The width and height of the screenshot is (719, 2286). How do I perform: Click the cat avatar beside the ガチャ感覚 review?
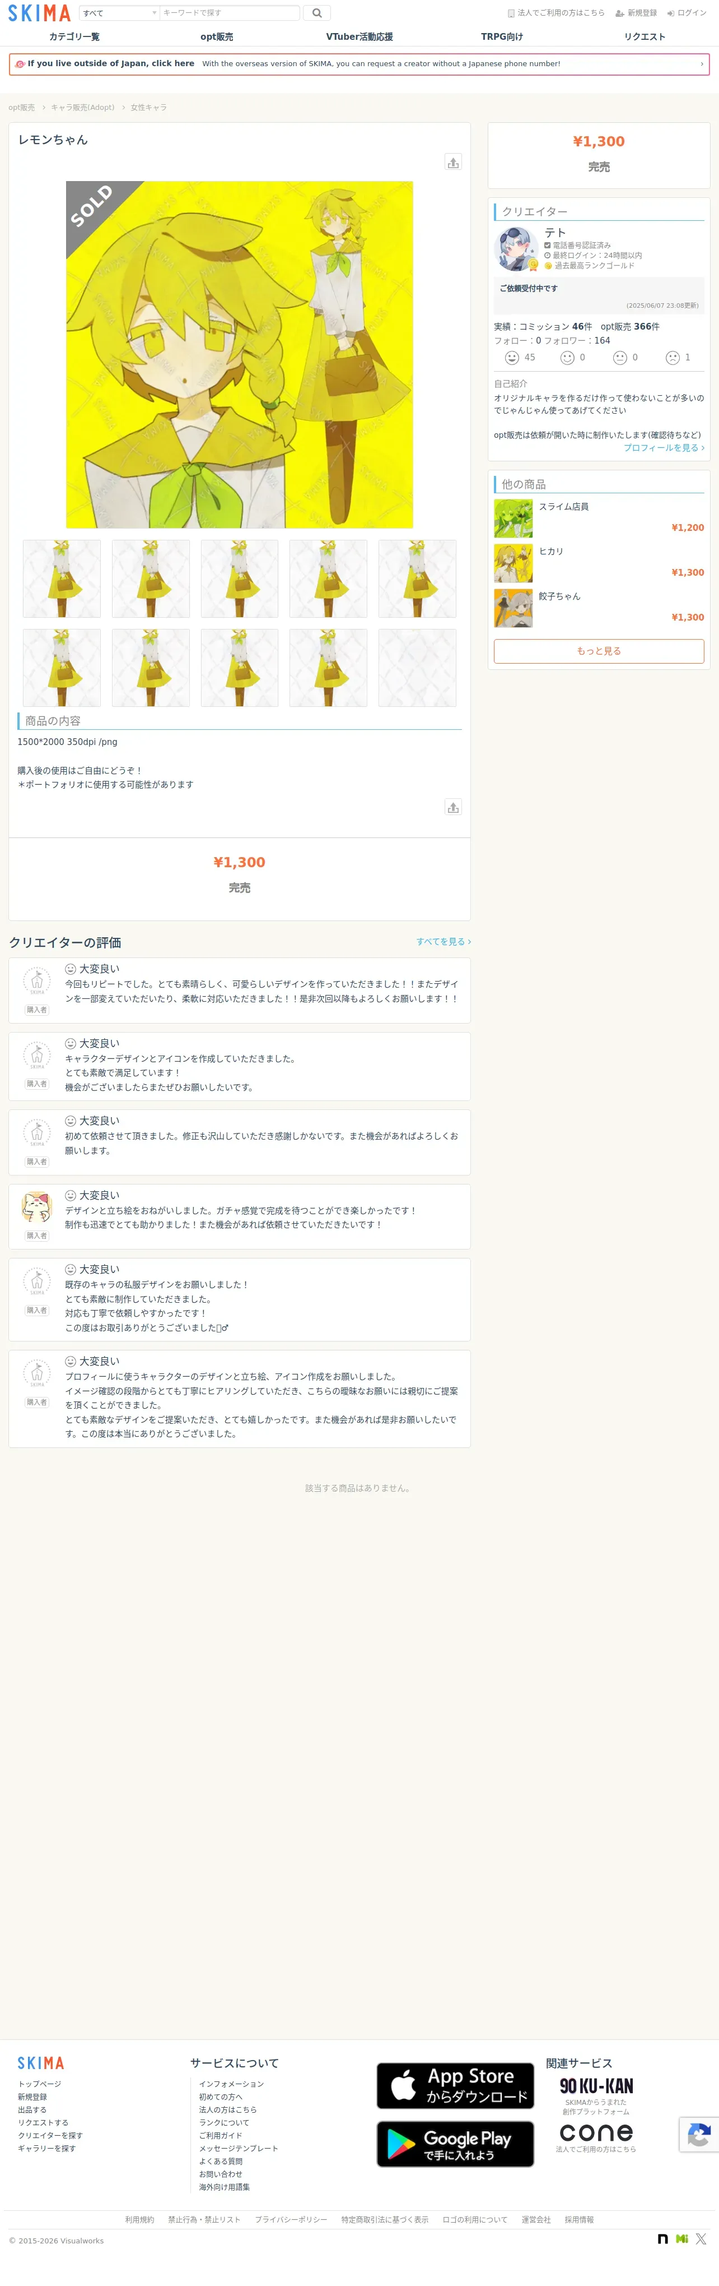tap(36, 1207)
